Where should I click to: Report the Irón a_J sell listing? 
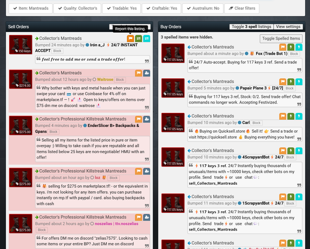coord(130,38)
